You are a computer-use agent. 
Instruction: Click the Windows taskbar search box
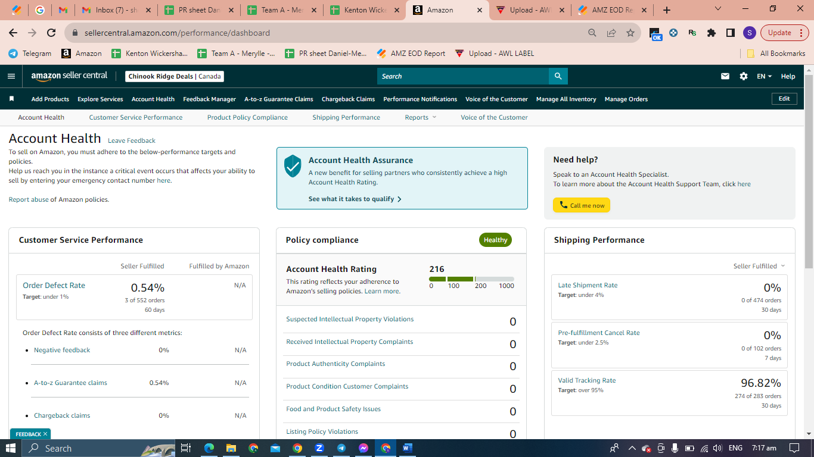98,448
